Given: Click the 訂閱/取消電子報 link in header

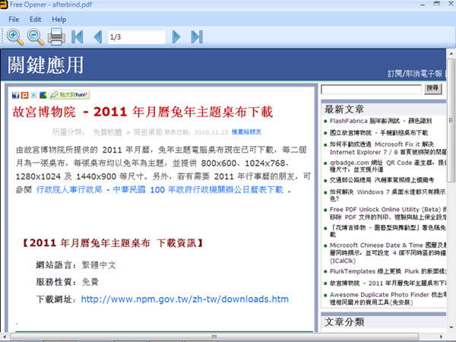Looking at the screenshot, I should (x=415, y=74).
